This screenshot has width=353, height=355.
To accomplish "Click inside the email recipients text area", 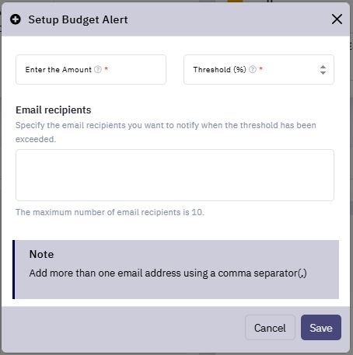I will pos(175,175).
